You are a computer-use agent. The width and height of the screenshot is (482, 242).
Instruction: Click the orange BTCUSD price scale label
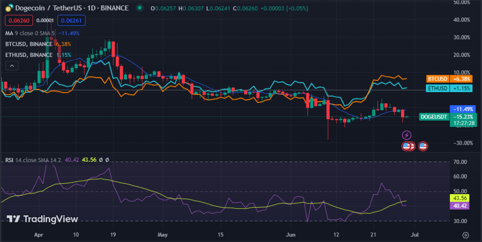click(438, 79)
